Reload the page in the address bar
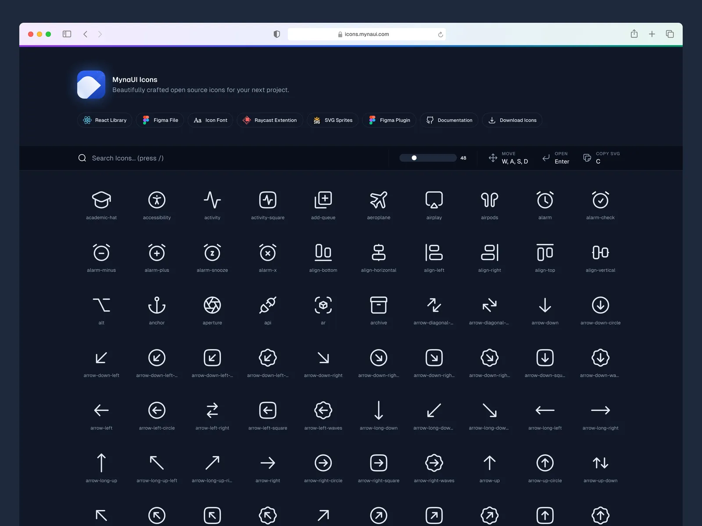Screen dimensions: 702x526 point(440,35)
